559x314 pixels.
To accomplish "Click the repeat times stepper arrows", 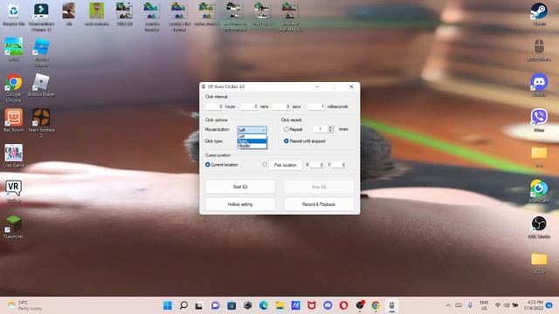I will click(330, 129).
